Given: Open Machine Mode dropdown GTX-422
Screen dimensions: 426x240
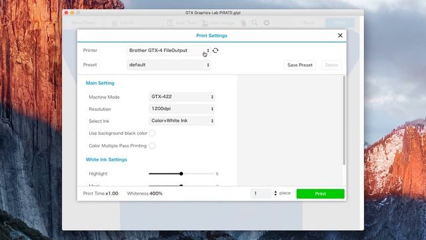Looking at the screenshot, I should (x=182, y=97).
